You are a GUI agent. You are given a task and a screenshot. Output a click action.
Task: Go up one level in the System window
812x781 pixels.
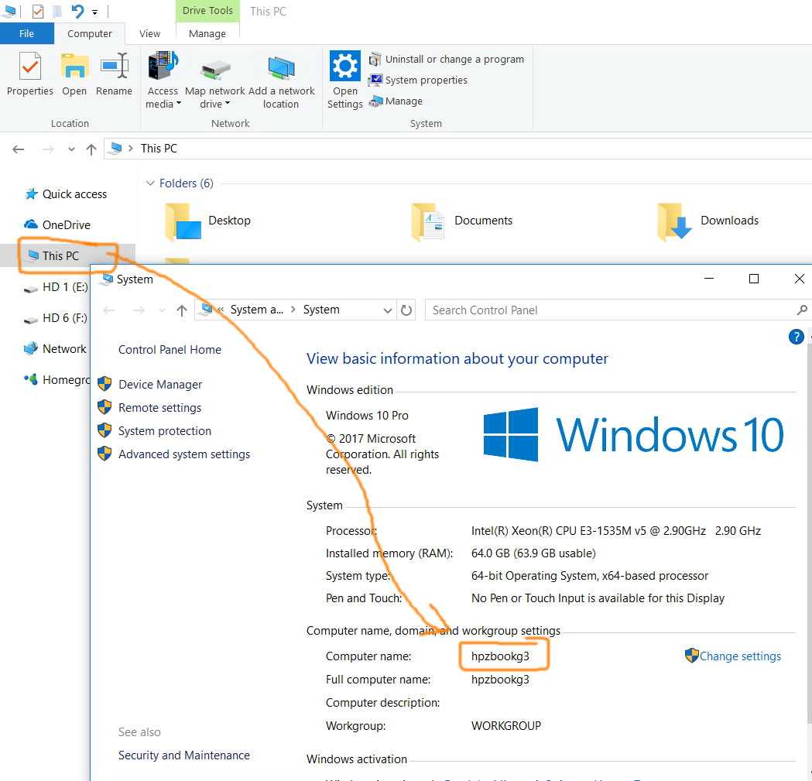point(181,310)
